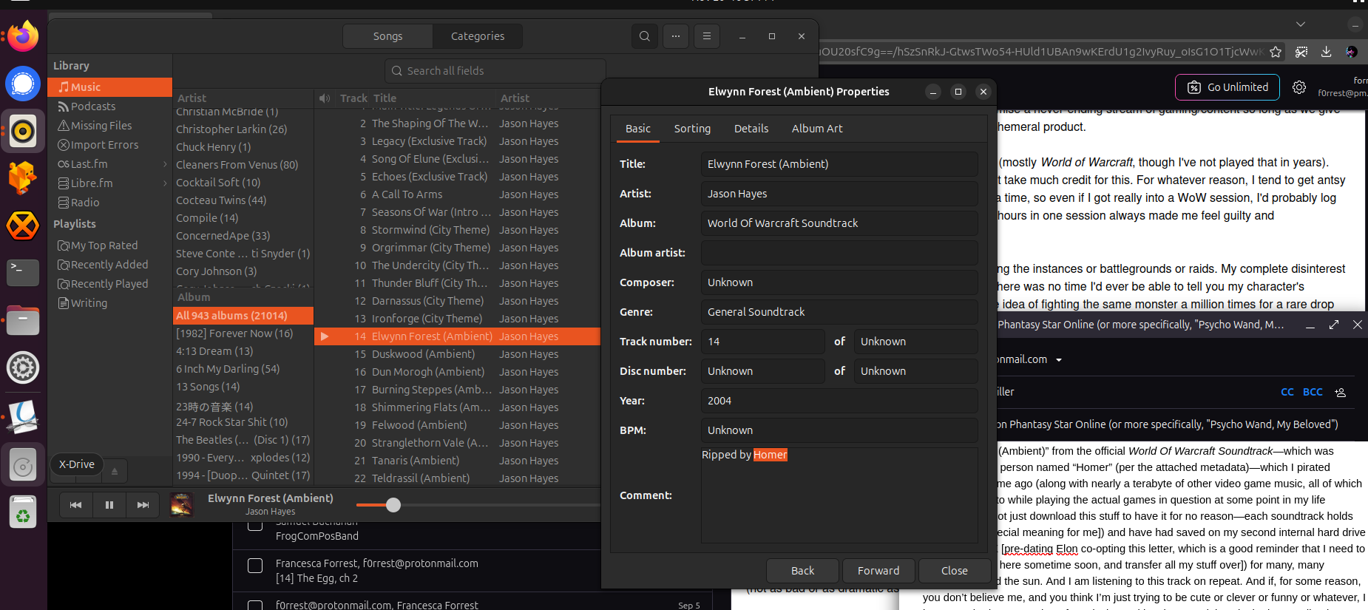Click the Forward button in Properties
This screenshot has width=1368, height=610.
click(878, 571)
